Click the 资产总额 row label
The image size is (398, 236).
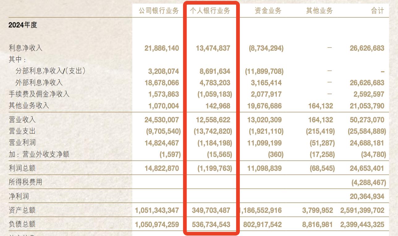pyautogui.click(x=22, y=211)
